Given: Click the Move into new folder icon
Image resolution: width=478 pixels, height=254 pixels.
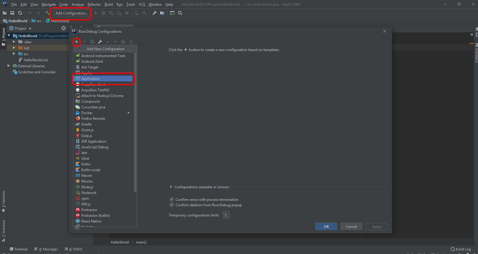Looking at the screenshot, I should point(123,42).
